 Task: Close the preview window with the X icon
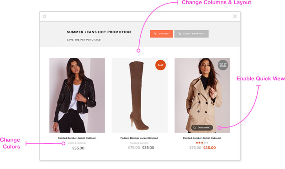pos(235,16)
